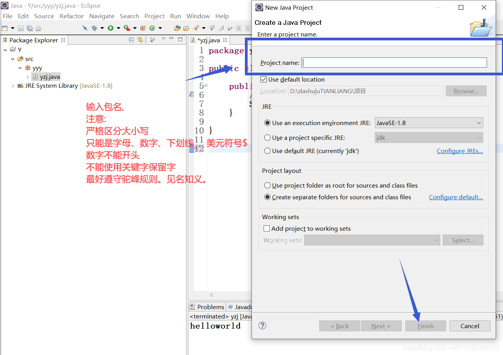Click the External Tools run icon
Image resolution: width=503 pixels, height=355 pixels.
coord(127,28)
